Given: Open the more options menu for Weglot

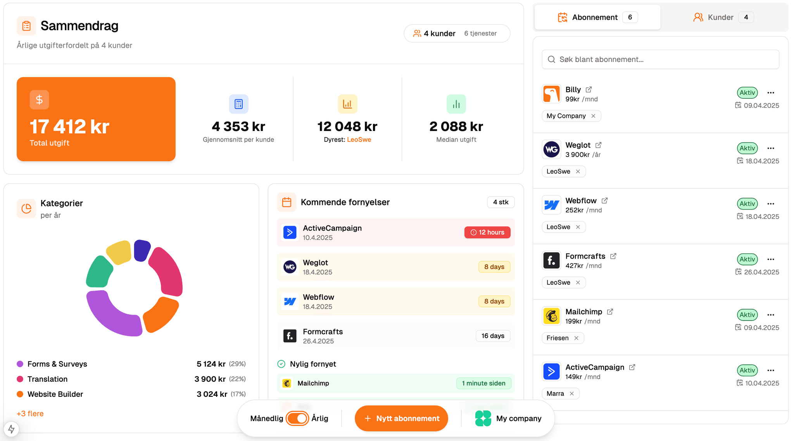Looking at the screenshot, I should coord(771,148).
